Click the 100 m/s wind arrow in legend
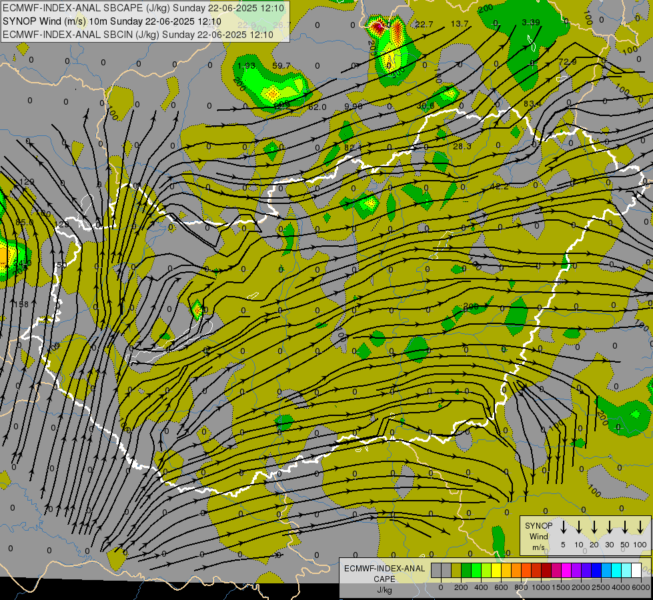Screen dimensions: 653x600 [x=640, y=527]
